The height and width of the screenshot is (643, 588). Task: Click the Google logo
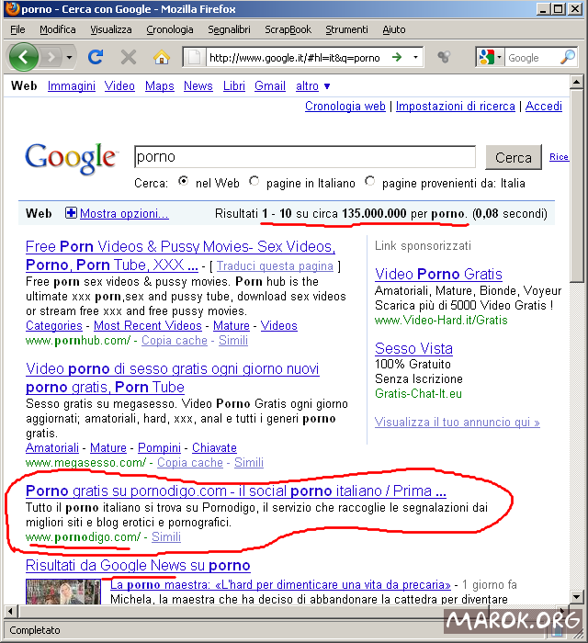pyautogui.click(x=72, y=159)
